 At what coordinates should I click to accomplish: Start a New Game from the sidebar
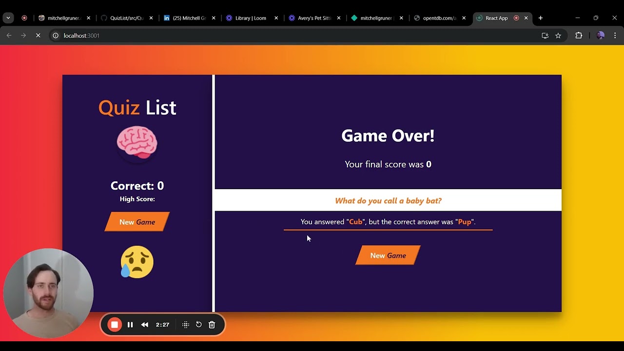pyautogui.click(x=137, y=222)
